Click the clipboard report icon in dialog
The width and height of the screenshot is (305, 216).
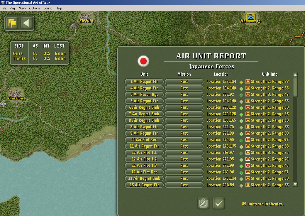pos(203,203)
